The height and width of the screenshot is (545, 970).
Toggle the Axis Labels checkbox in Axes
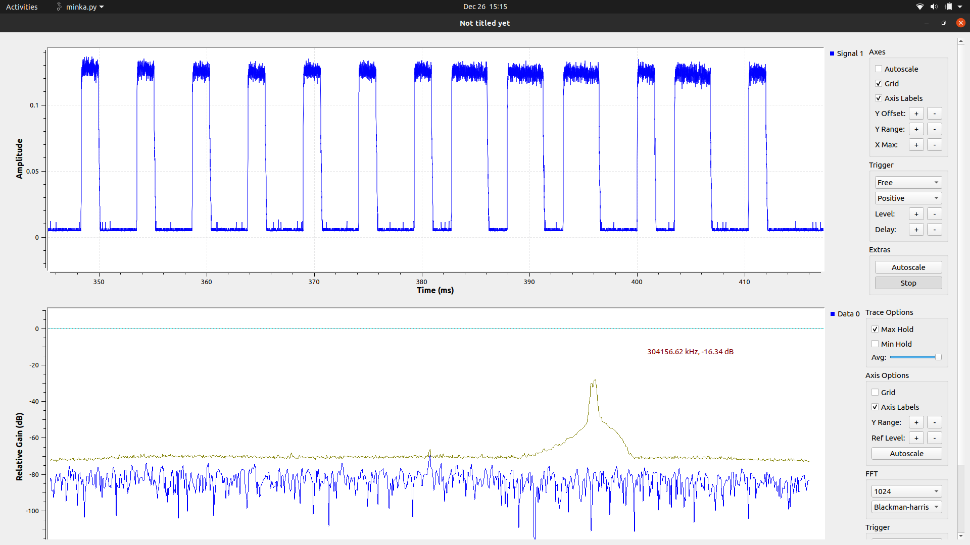[878, 98]
